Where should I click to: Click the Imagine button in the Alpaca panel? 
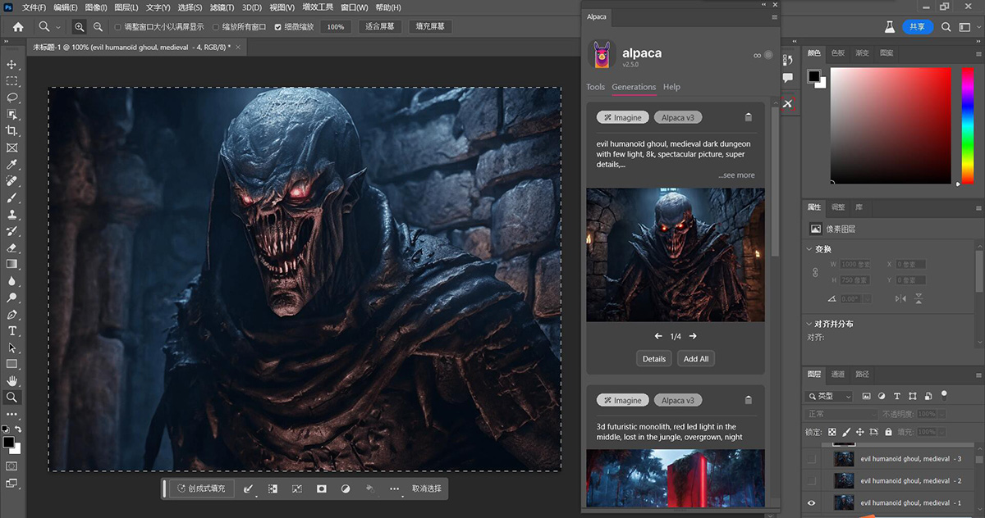click(x=622, y=116)
